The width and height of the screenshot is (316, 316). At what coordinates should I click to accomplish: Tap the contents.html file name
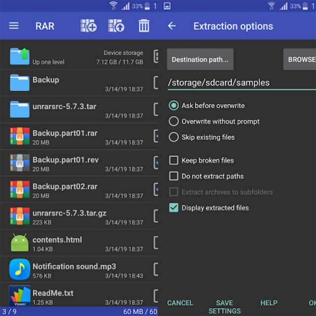[57, 240]
